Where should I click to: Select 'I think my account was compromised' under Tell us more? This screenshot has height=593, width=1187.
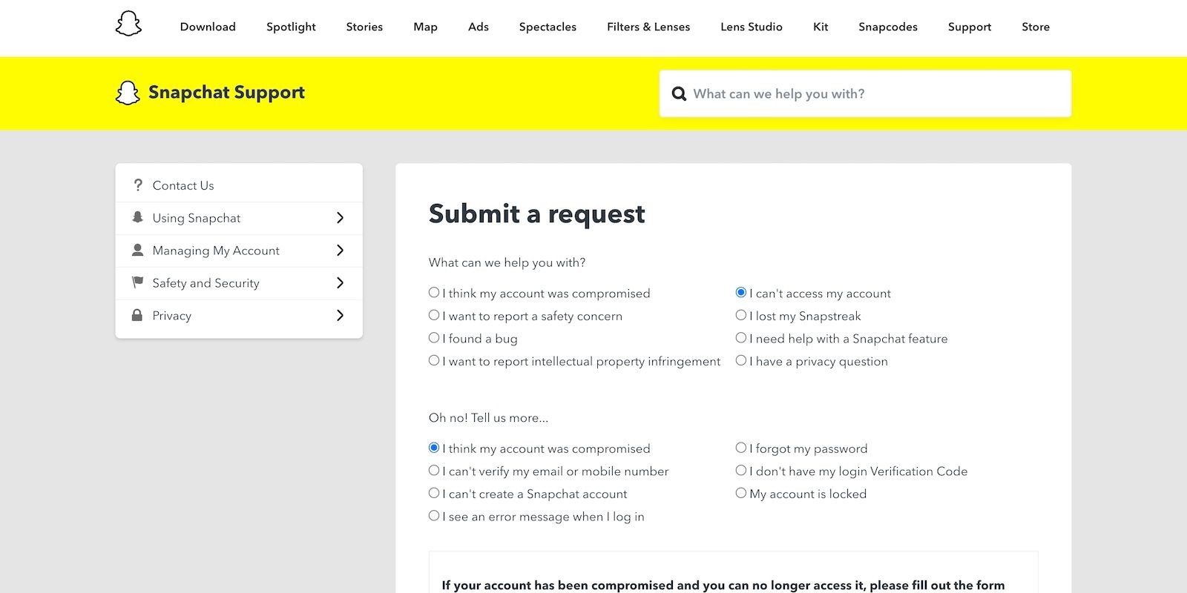point(434,448)
